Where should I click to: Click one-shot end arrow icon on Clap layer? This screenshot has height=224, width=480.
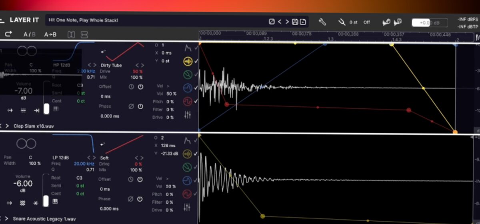36,110
